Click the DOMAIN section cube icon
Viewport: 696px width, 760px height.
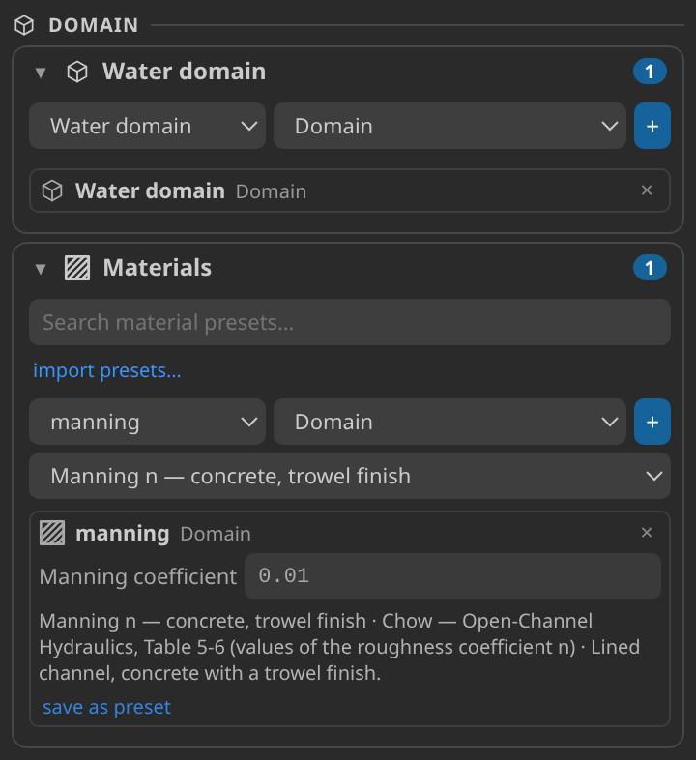pyautogui.click(x=24, y=25)
